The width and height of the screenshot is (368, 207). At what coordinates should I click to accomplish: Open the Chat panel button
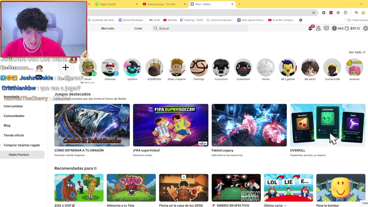click(365, 203)
